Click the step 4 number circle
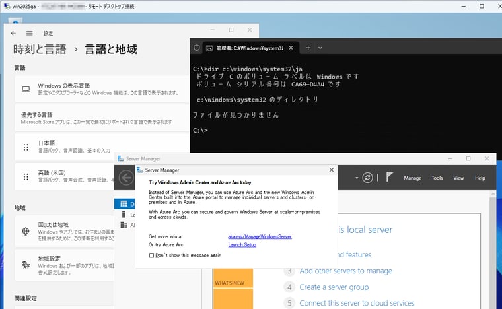The height and width of the screenshot is (309, 502). click(289, 287)
